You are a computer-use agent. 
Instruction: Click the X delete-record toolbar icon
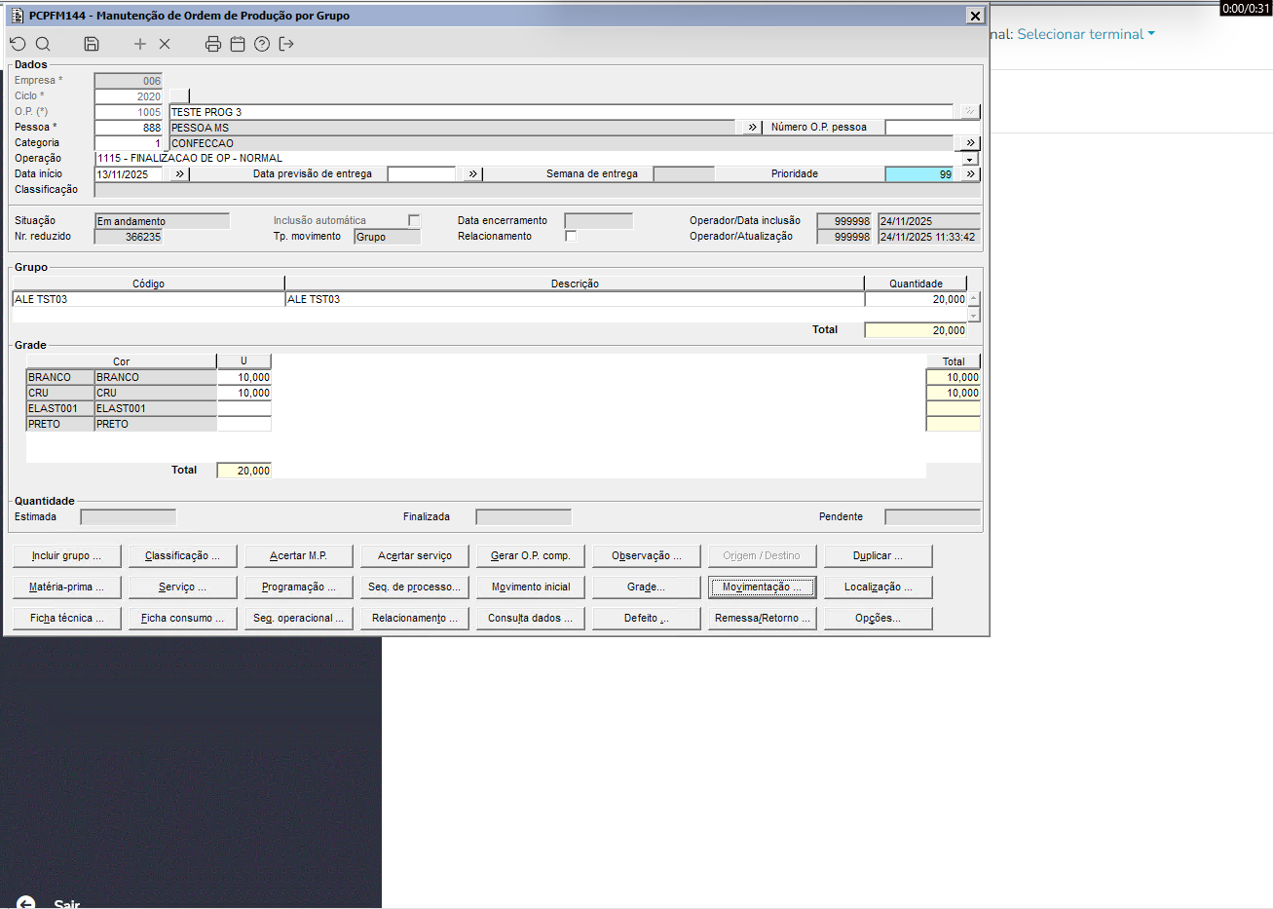click(165, 44)
